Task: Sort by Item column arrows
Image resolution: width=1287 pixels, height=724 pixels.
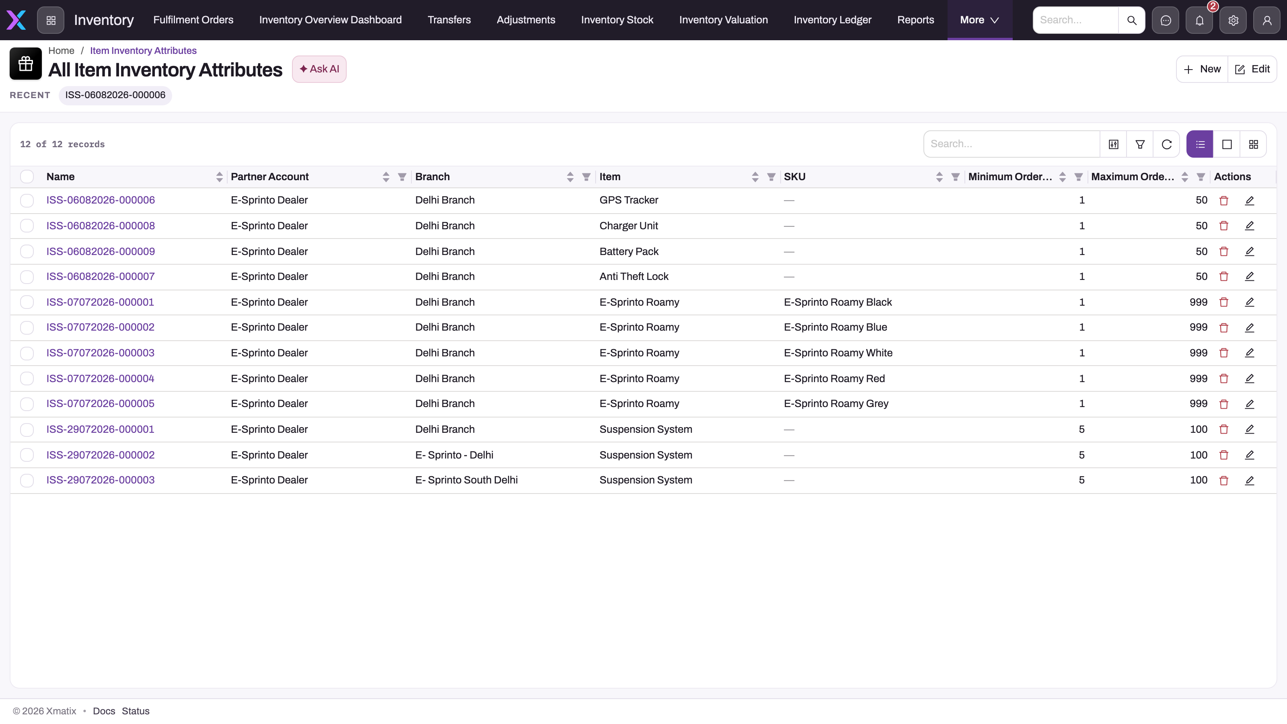Action: click(755, 177)
